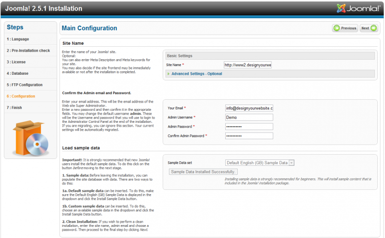This screenshot has width=385, height=238.
Task: Click the 1b. Custom sample data paragraph
Action: pos(108,210)
